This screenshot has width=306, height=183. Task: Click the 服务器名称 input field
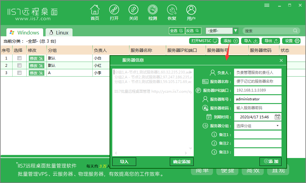coord(258,81)
